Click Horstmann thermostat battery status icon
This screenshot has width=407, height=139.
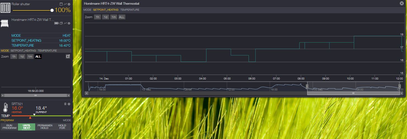[x=56, y=23]
